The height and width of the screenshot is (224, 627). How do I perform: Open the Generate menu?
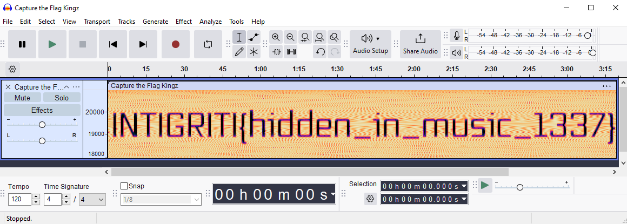point(155,22)
